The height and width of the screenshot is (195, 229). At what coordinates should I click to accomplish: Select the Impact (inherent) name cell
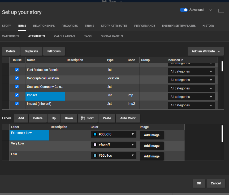[x=45, y=105]
